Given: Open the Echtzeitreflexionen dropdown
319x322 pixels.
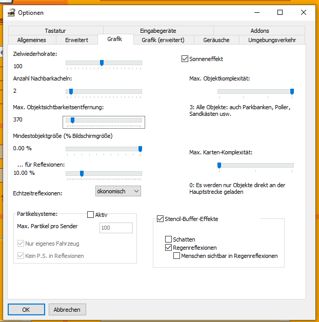Looking at the screenshot, I should coord(118,191).
